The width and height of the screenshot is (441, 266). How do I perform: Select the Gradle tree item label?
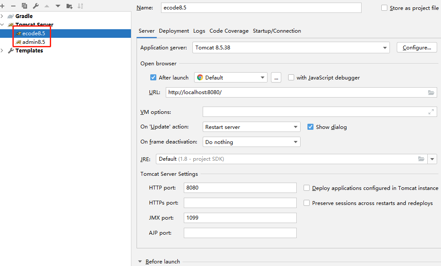[24, 16]
